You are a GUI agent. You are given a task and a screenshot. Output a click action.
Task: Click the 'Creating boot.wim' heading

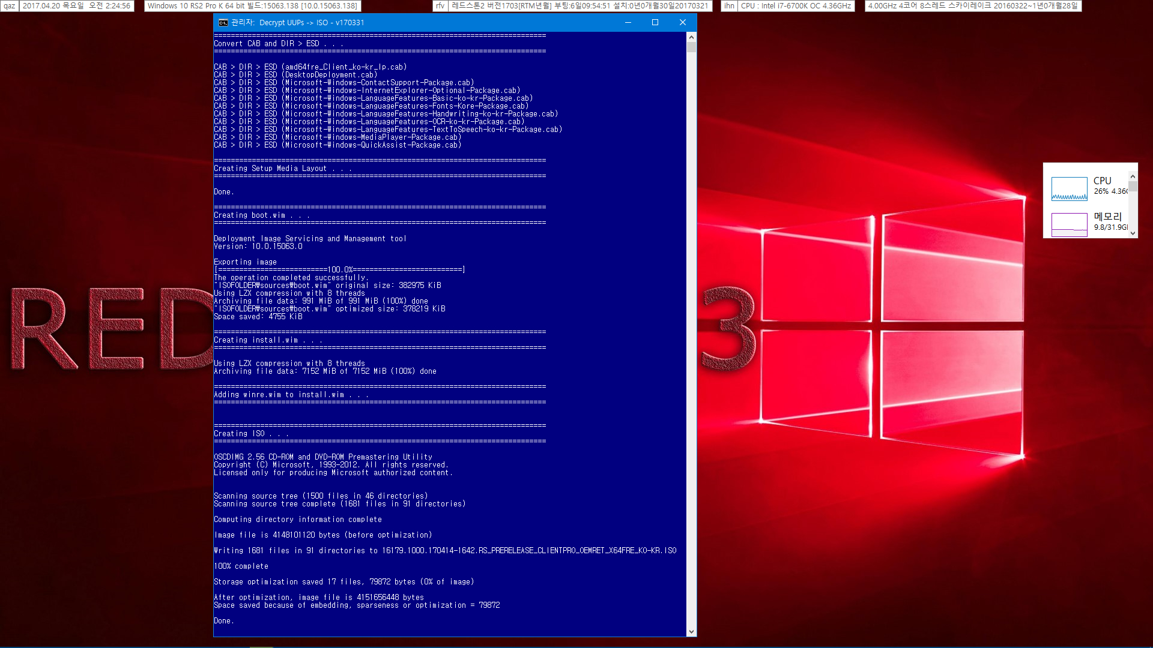[x=262, y=215]
